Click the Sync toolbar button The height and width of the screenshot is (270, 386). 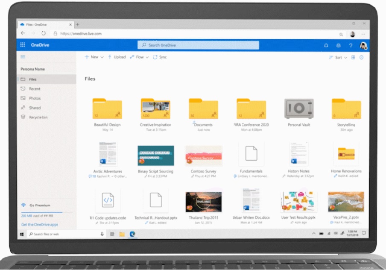[160, 57]
